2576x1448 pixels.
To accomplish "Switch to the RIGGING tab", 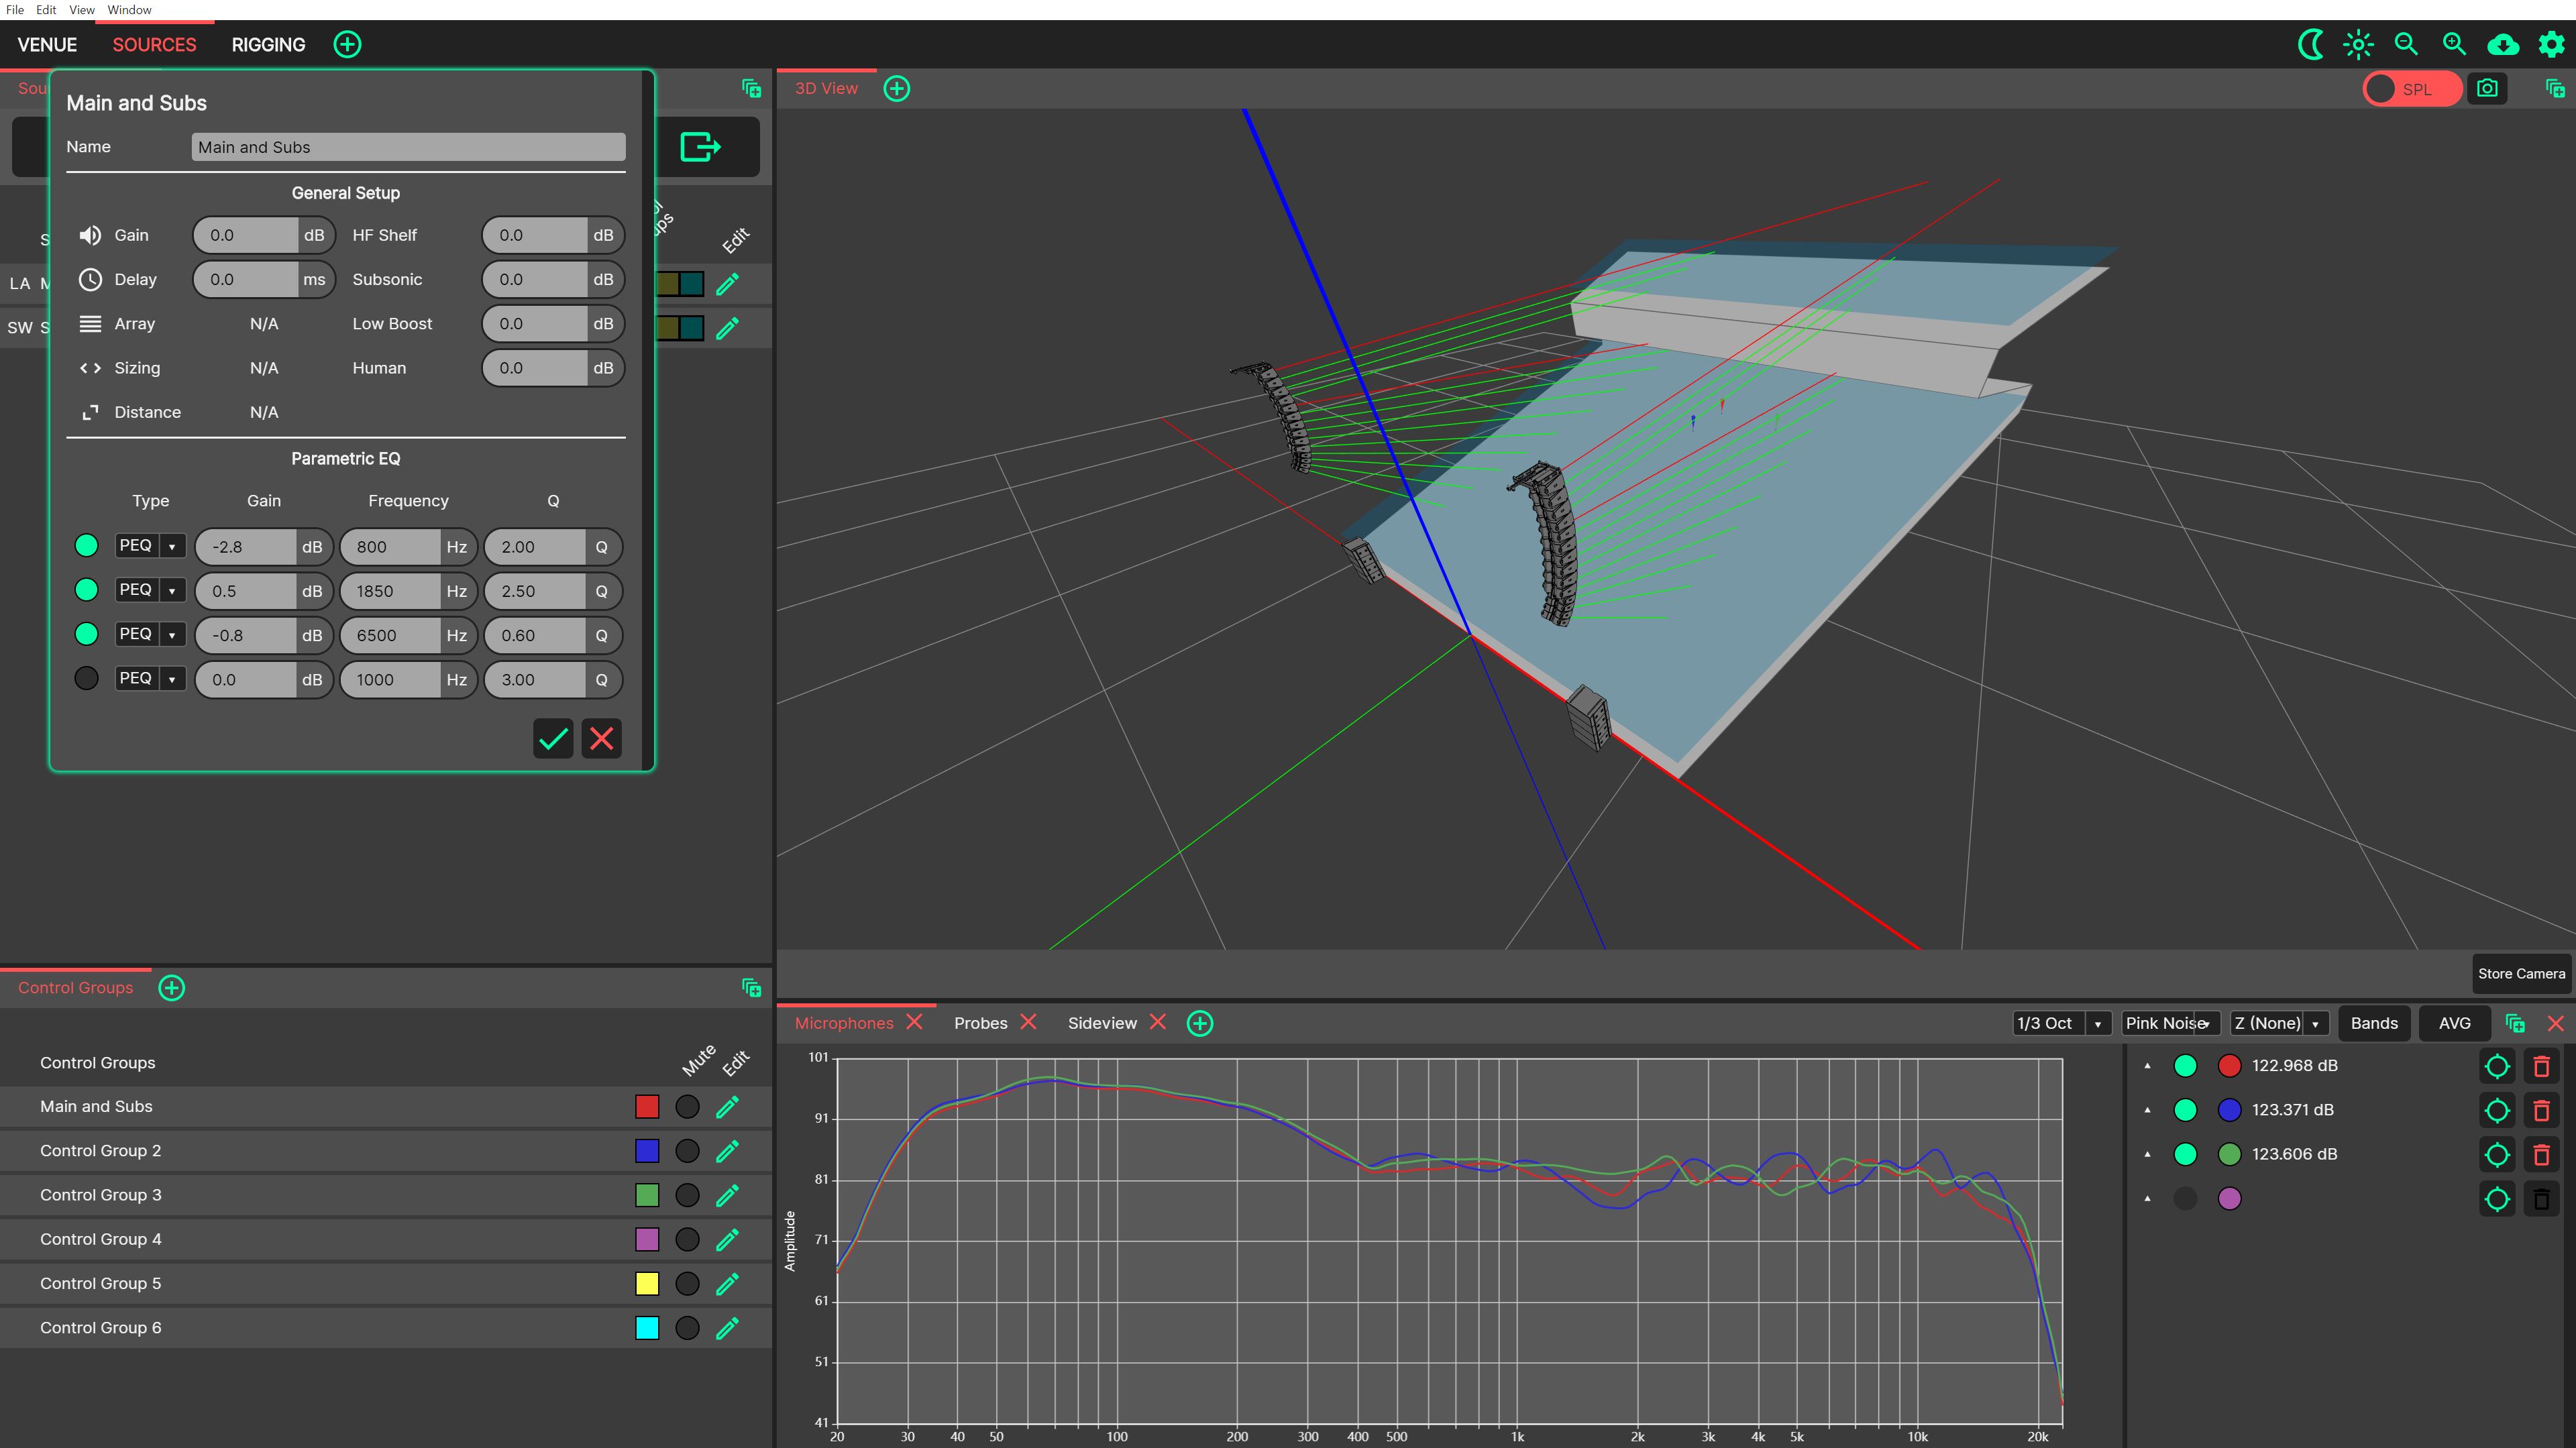I will coord(268,45).
